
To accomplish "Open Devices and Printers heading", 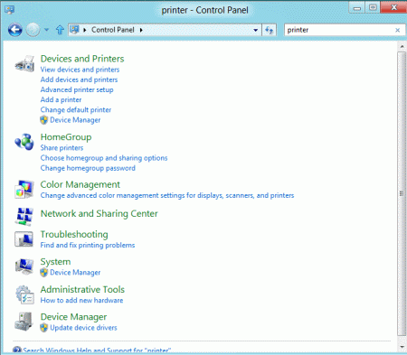I will click(x=82, y=59).
